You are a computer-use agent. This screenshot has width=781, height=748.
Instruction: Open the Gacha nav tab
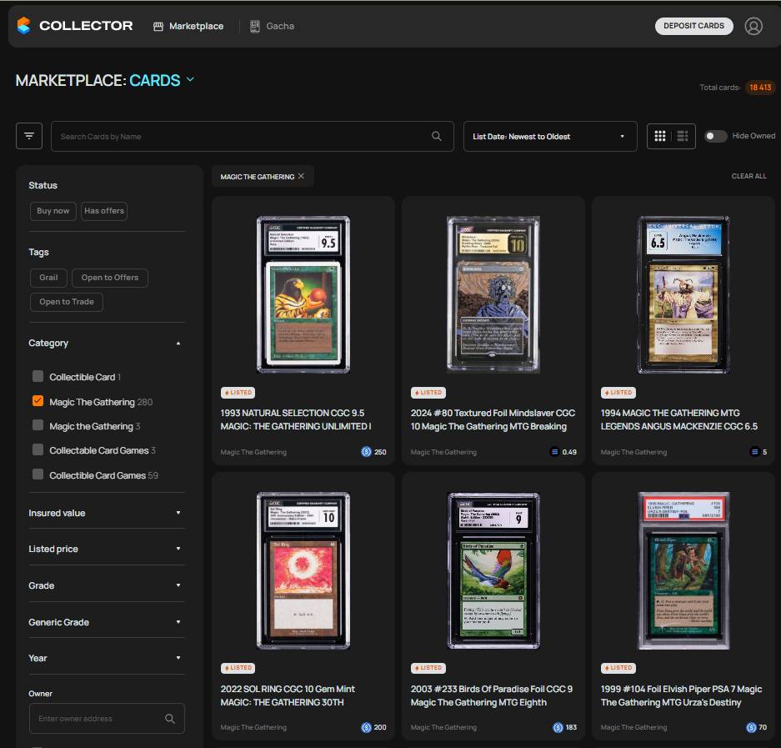click(272, 26)
